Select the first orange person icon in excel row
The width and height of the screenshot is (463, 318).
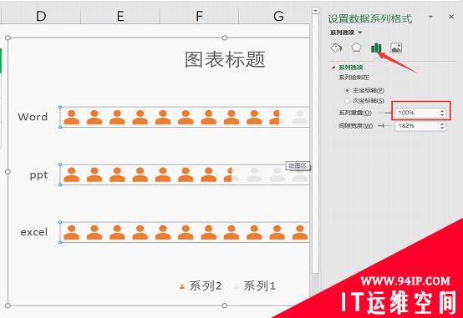72,232
